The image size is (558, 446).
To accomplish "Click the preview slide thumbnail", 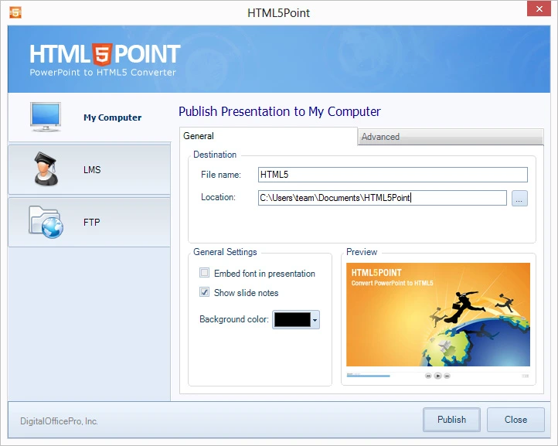I will point(438,315).
